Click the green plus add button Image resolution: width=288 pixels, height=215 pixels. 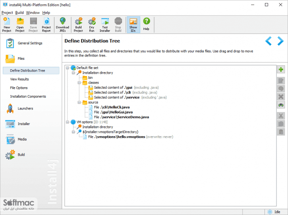pyautogui.click(x=281, y=70)
